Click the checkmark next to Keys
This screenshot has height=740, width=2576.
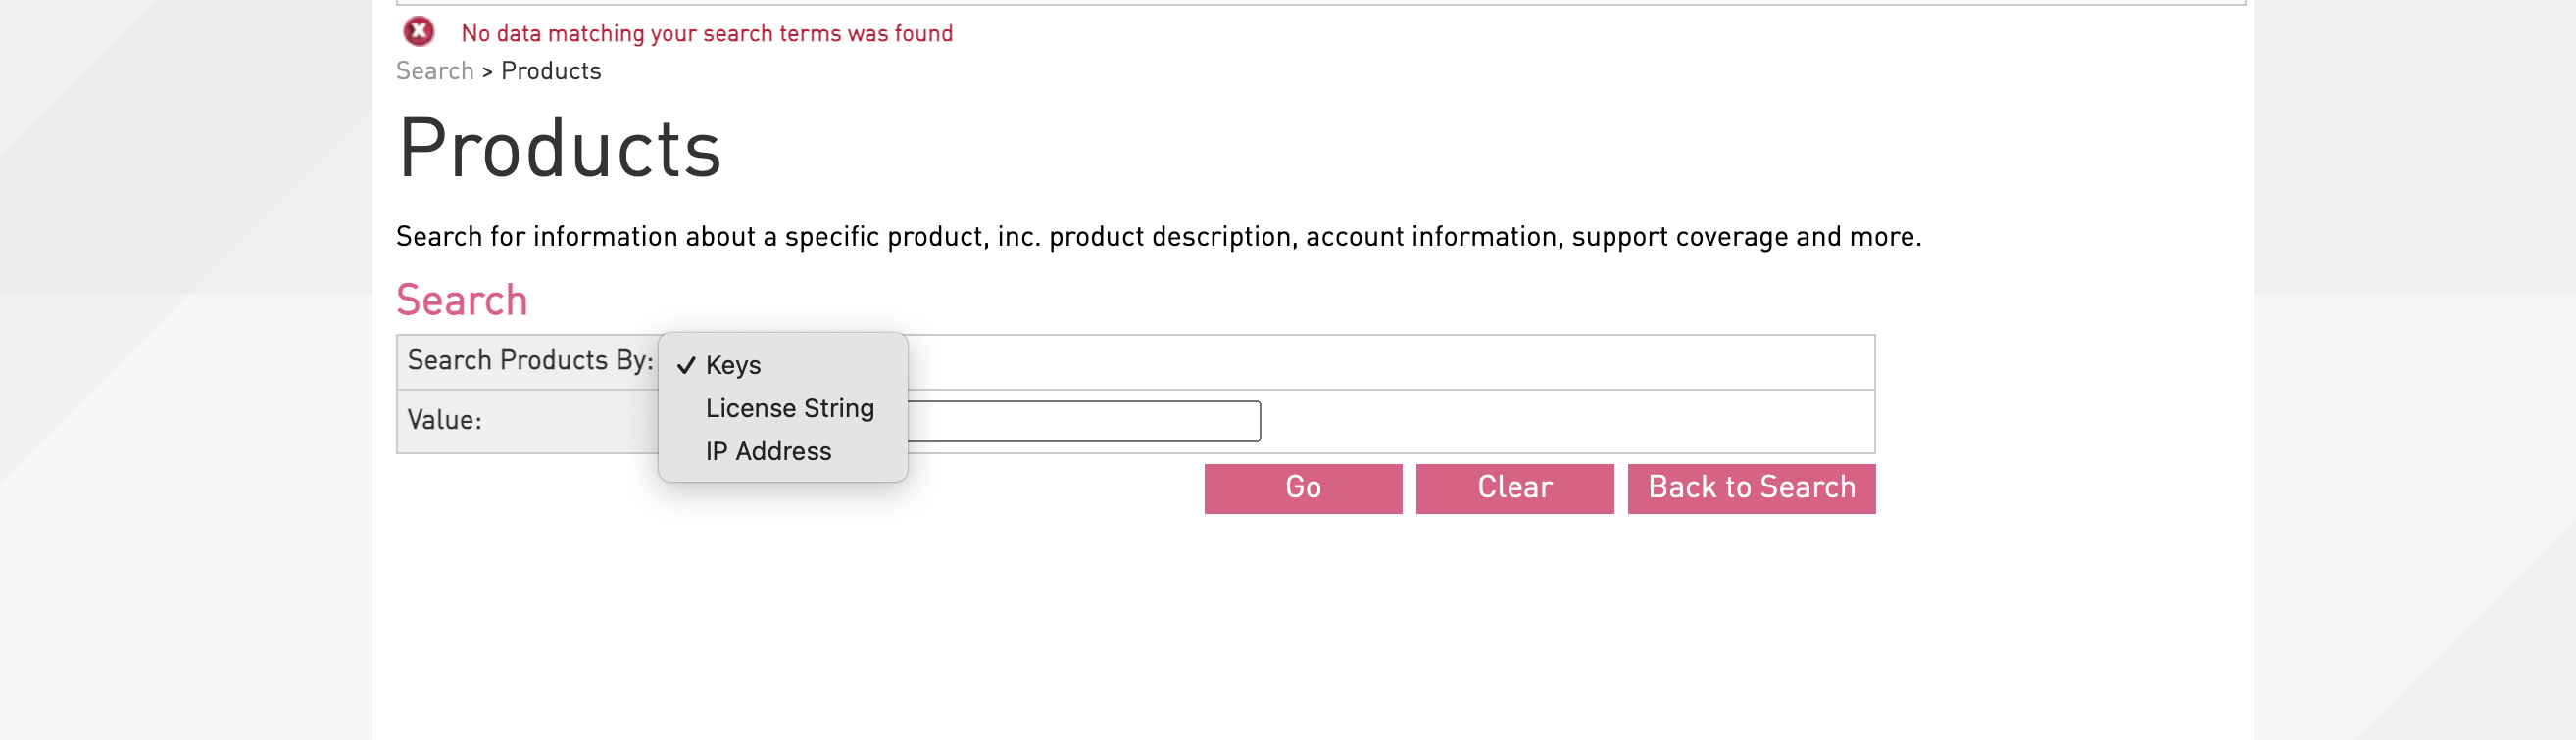pyautogui.click(x=686, y=365)
